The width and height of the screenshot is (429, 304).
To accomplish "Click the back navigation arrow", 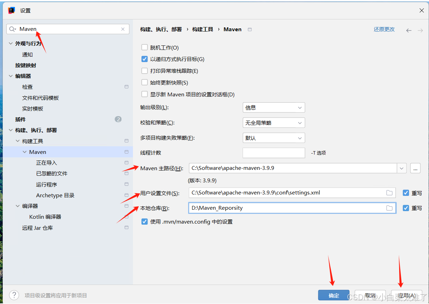I will pos(409,31).
